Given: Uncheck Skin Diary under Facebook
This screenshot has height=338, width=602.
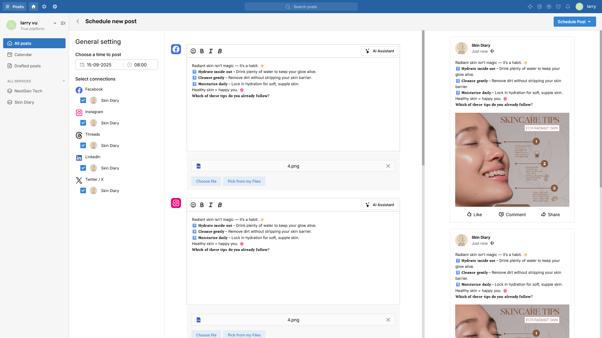Looking at the screenshot, I should pyautogui.click(x=83, y=100).
